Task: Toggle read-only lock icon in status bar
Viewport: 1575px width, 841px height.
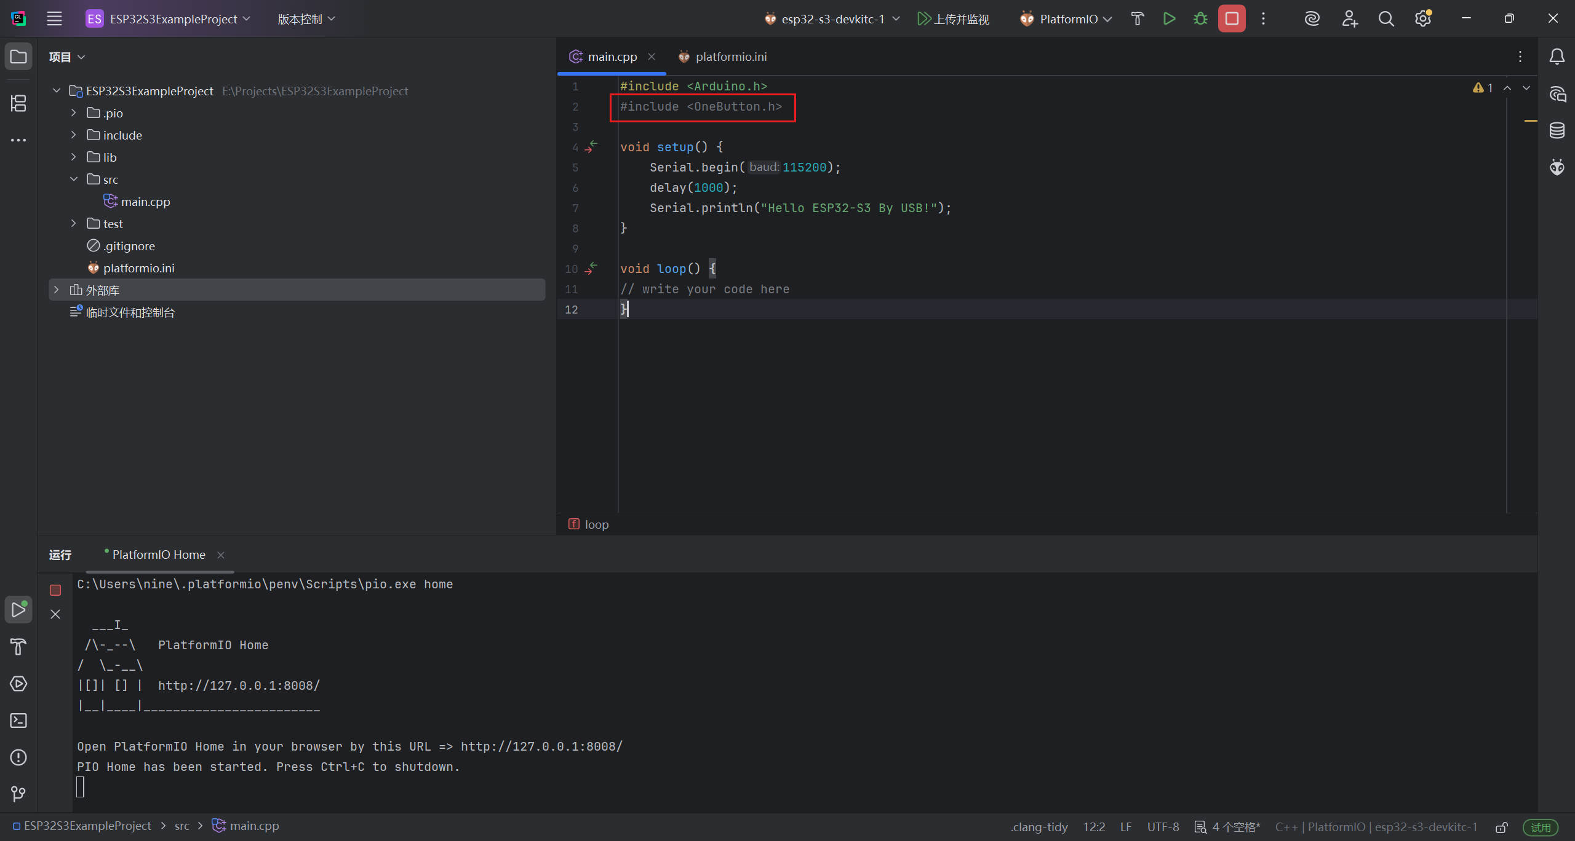Action: (x=1502, y=827)
